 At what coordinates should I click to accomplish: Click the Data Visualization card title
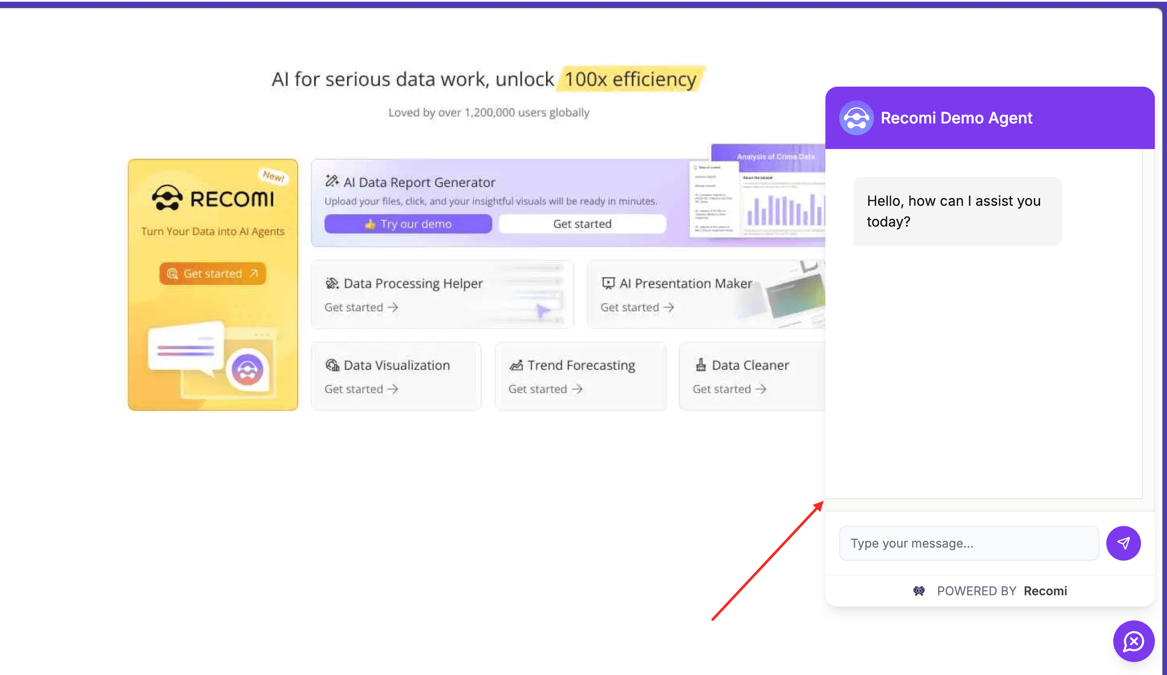397,365
